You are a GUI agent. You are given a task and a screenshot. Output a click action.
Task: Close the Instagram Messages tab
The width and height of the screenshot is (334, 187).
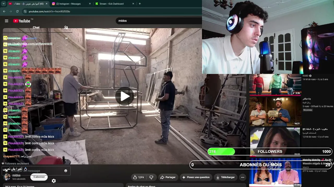click(90, 4)
